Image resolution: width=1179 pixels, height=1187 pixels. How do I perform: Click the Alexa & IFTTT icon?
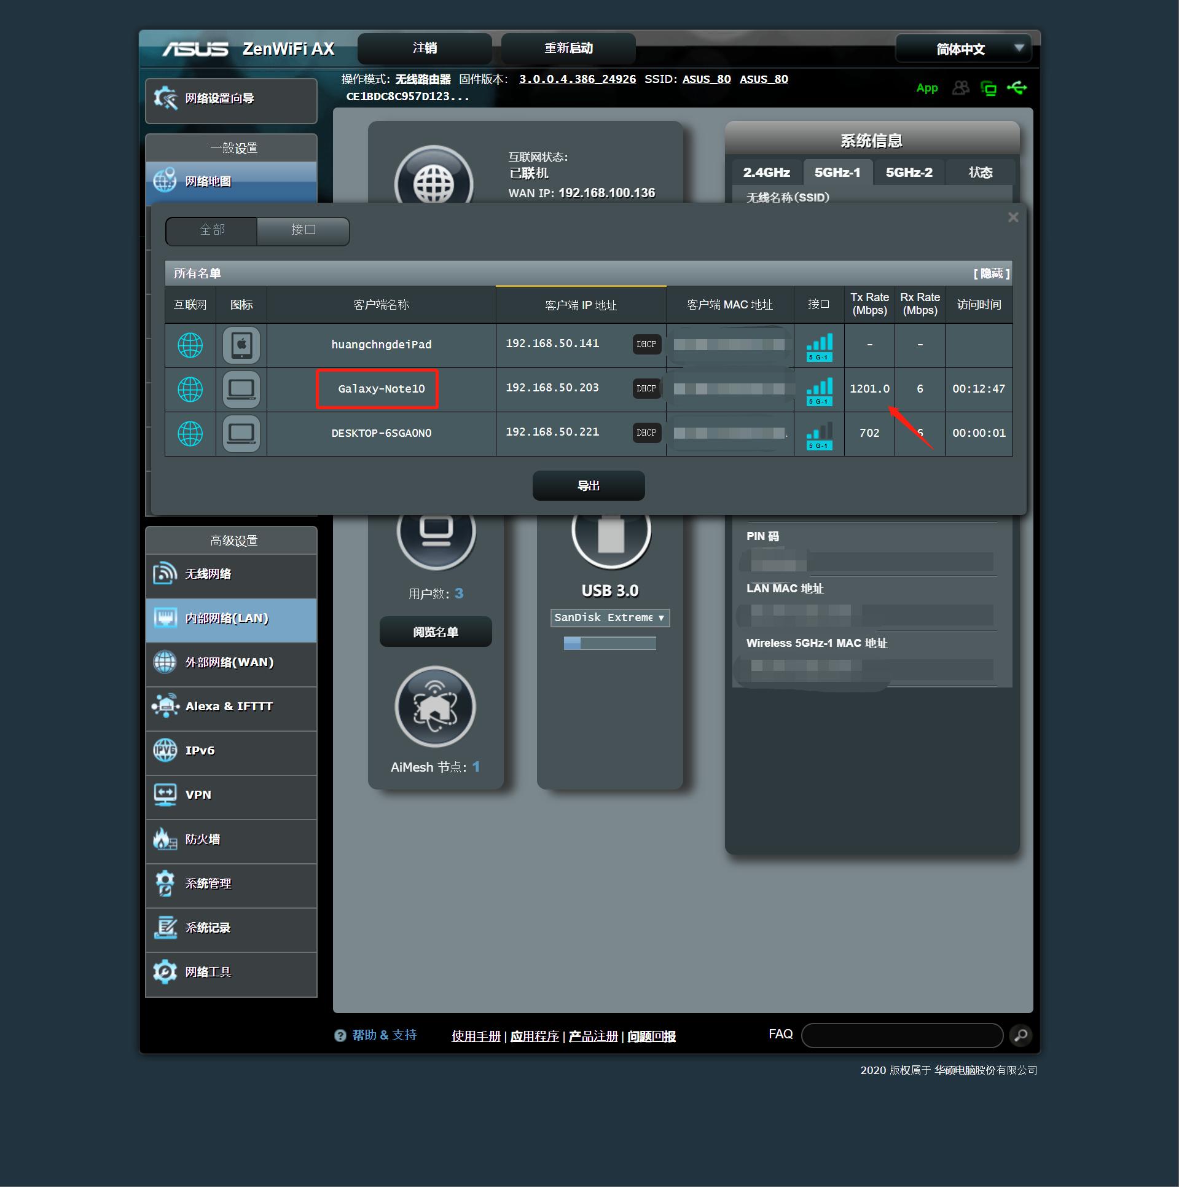[x=165, y=706]
